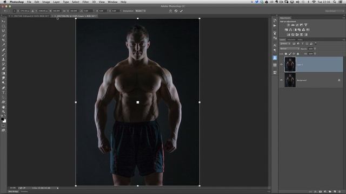Open the Window menu

112,2
